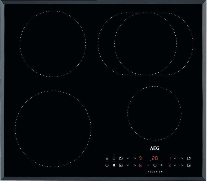Tap the up chevron beside power level 9

pos(135,158)
